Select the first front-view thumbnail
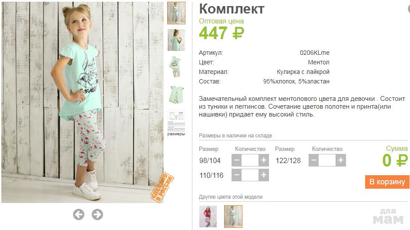Image resolution: width=410 pixels, height=230 pixels. tap(176, 13)
